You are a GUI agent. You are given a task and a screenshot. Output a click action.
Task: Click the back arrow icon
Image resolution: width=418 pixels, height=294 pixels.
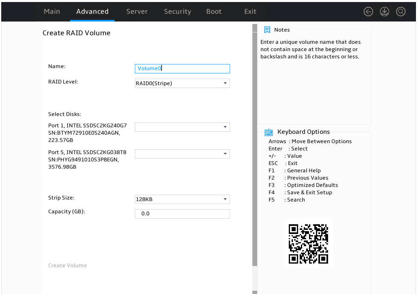(368, 11)
